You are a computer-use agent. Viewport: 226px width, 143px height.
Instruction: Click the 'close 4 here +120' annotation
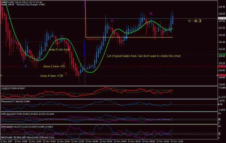click(51, 76)
